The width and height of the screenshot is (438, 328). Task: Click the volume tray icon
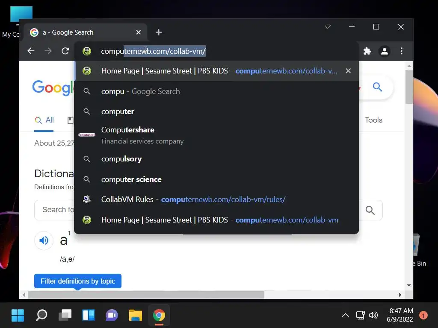(x=373, y=315)
